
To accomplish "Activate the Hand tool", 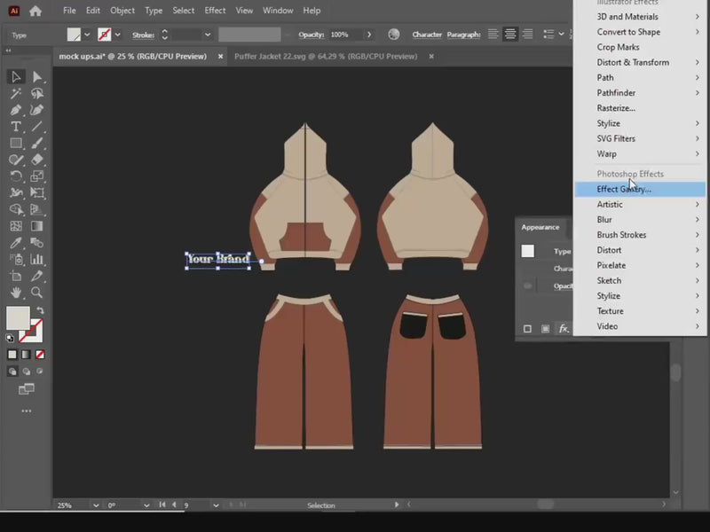I will [x=16, y=293].
